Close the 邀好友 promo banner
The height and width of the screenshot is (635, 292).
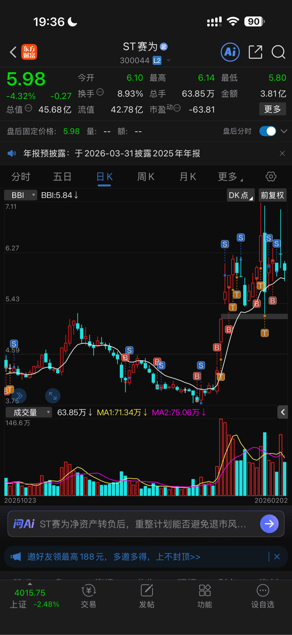click(x=277, y=557)
